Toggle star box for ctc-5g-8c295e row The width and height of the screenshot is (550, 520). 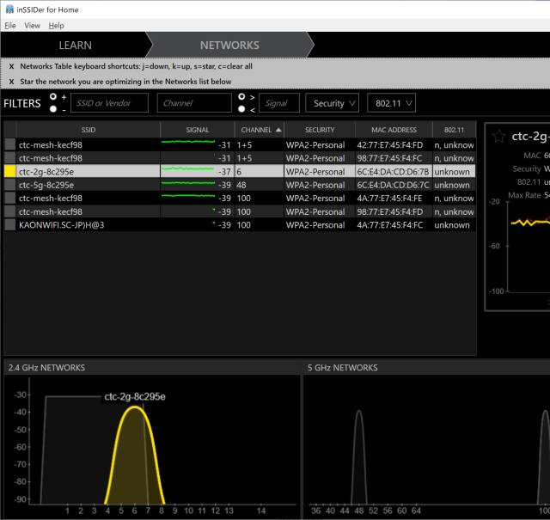click(10, 185)
